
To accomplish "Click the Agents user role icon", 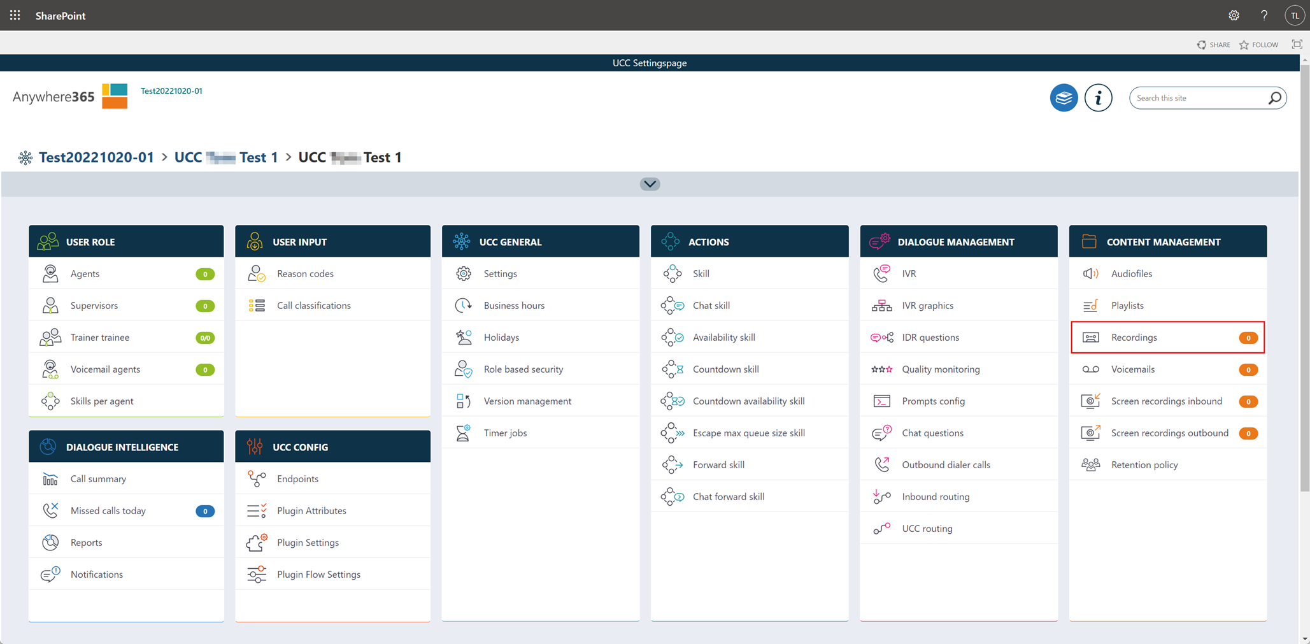I will 50,274.
